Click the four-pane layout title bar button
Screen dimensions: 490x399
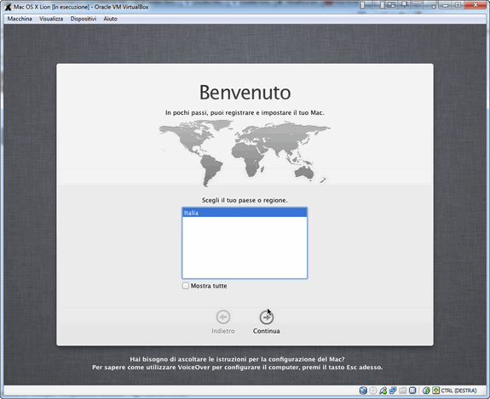click(x=391, y=5)
